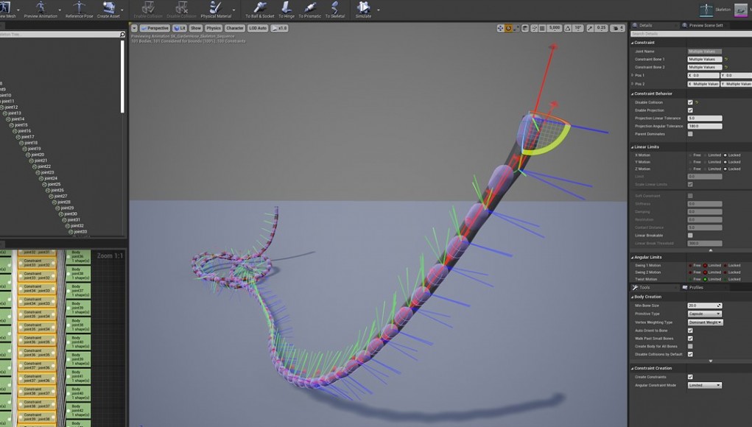Expand the Pos 1 property row
The width and height of the screenshot is (752, 427).
[x=633, y=75]
